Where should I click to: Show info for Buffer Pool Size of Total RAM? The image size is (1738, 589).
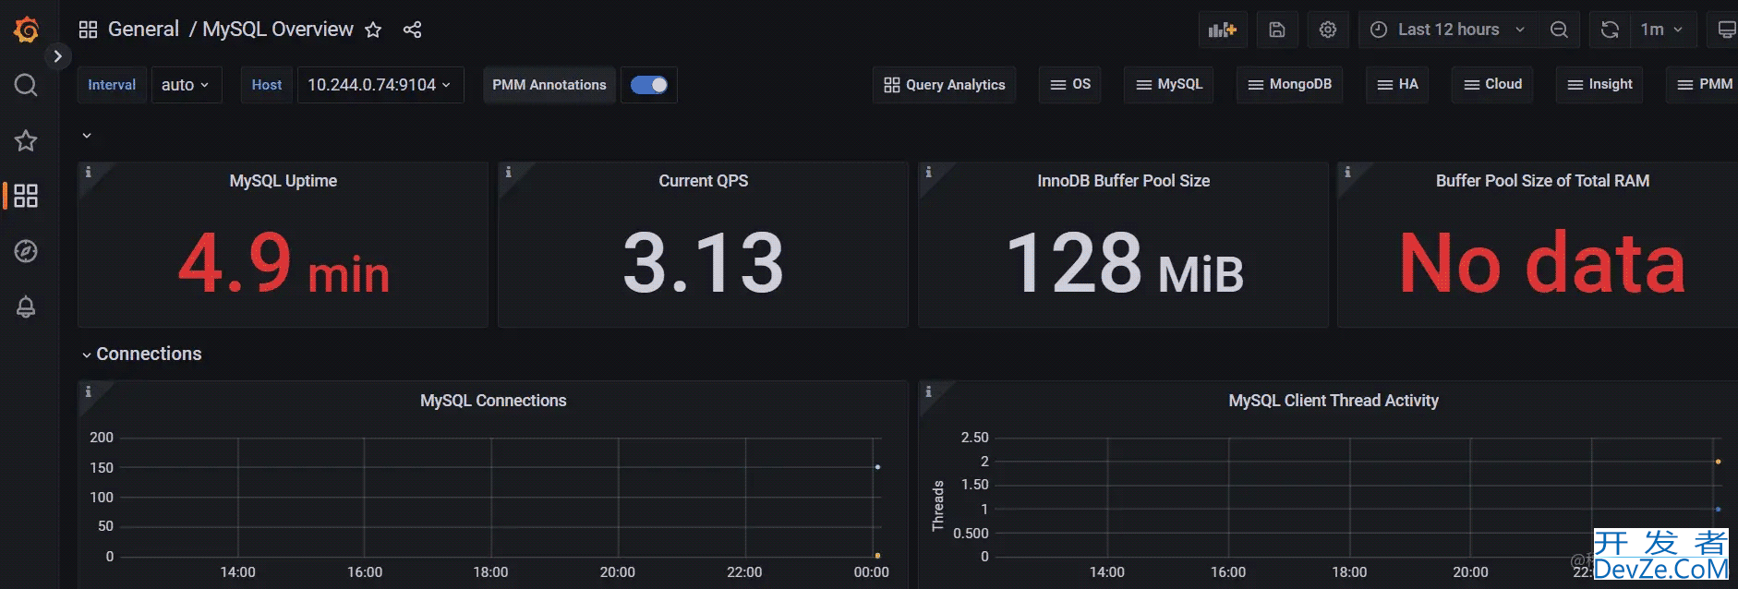click(x=1348, y=172)
